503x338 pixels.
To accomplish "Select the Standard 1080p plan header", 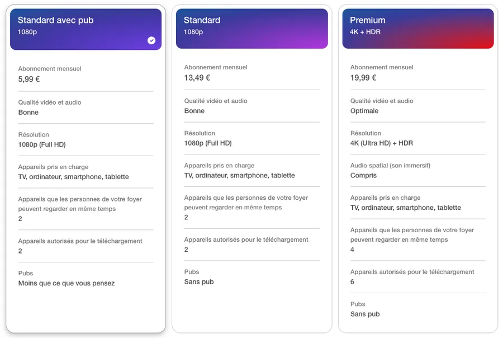I will coord(252,29).
